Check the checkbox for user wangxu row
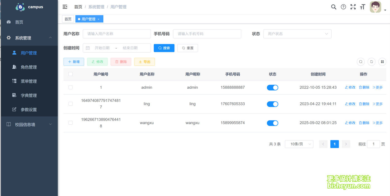 pyautogui.click(x=70, y=122)
